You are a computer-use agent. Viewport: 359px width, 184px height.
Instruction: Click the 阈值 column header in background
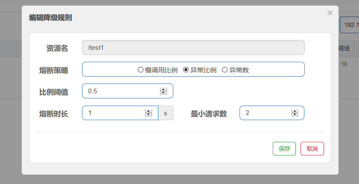344,48
